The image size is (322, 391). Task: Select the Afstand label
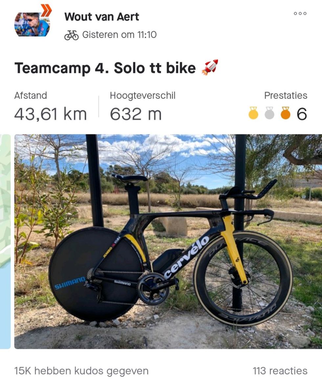point(31,96)
